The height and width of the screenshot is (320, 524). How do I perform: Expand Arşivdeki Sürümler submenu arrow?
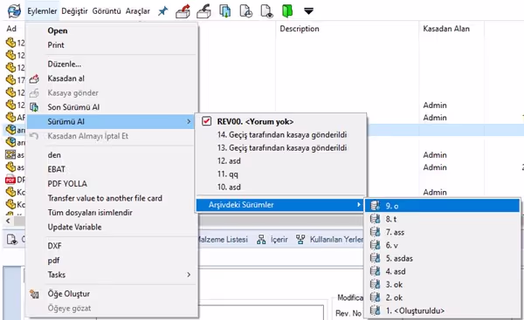tap(359, 205)
